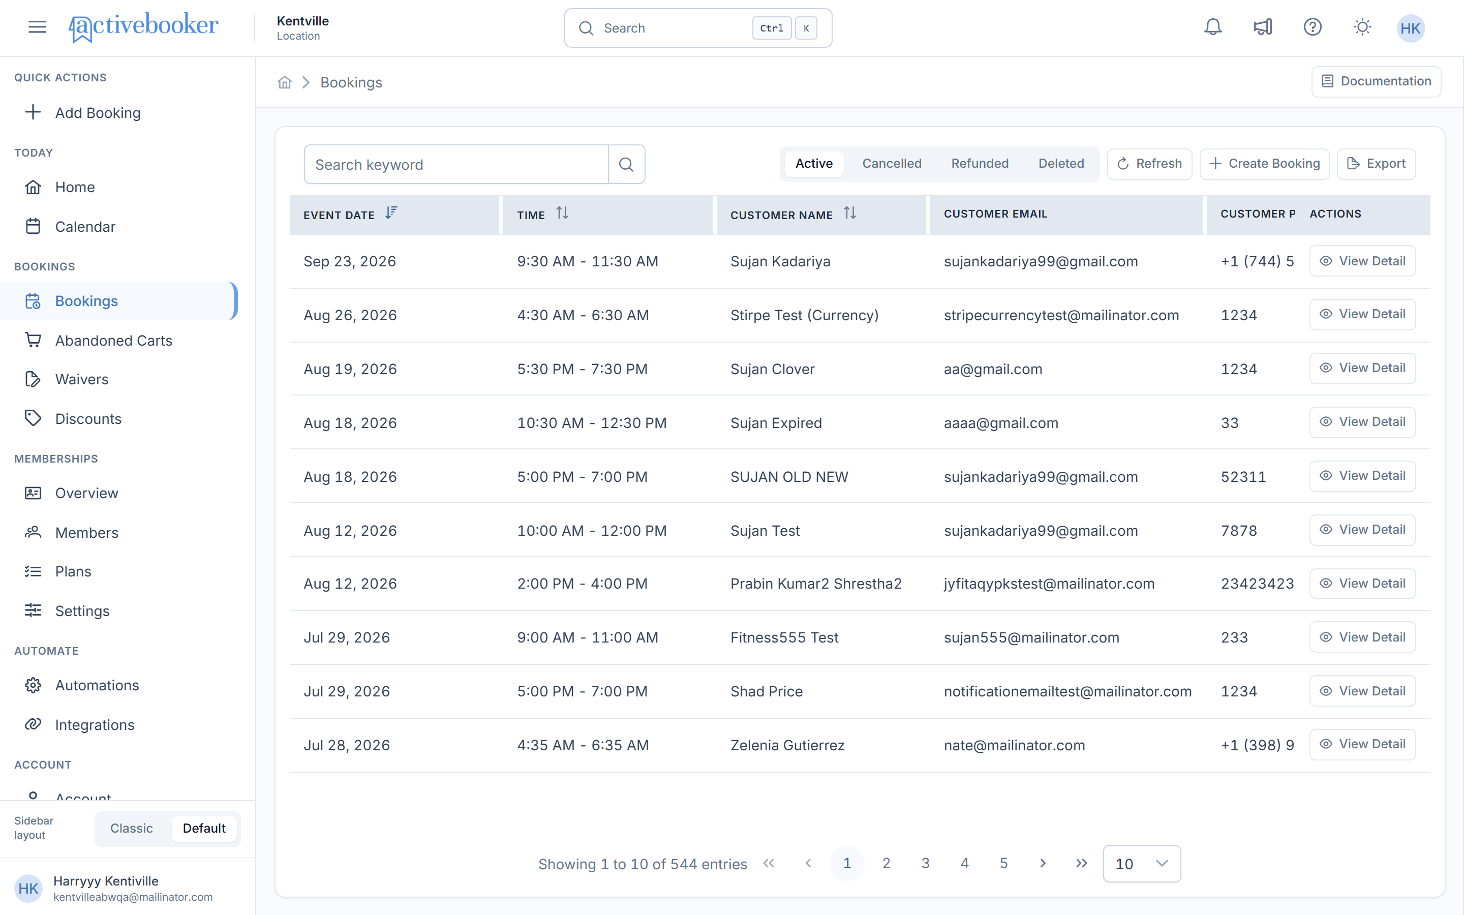Click the home breadcrumb icon
Screen dimensions: 1464x915
(x=284, y=82)
